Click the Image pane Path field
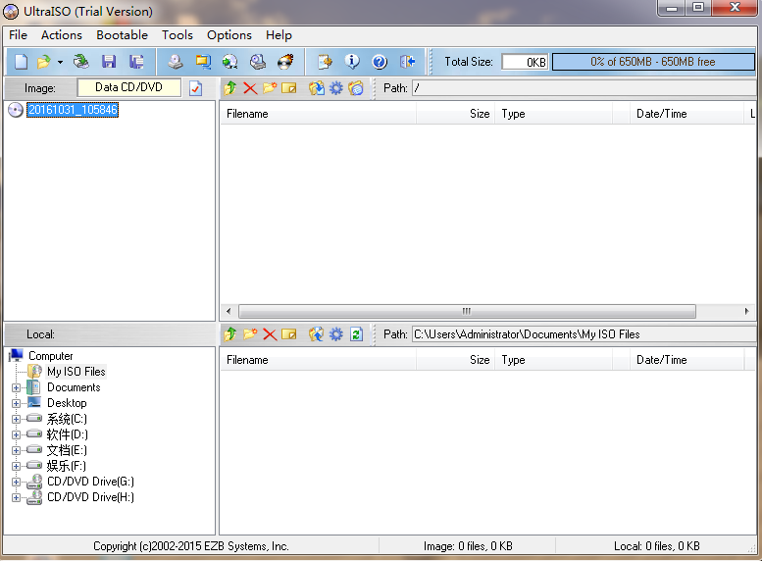This screenshot has height=561, width=762. [x=584, y=88]
